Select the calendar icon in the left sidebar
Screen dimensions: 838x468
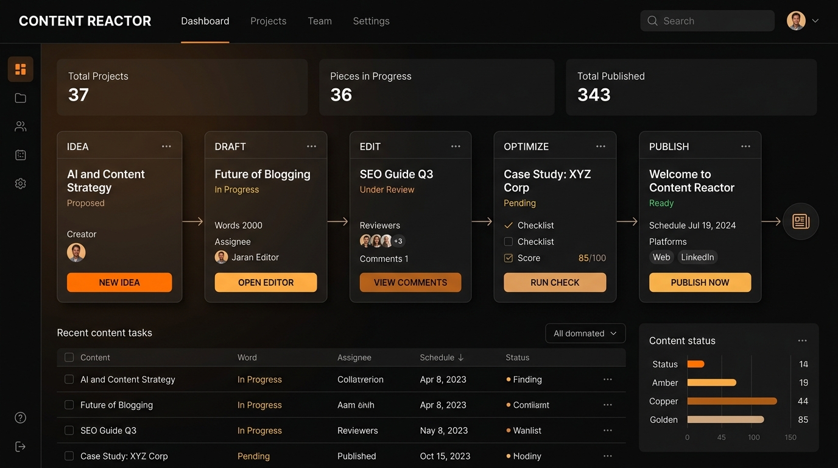21,155
